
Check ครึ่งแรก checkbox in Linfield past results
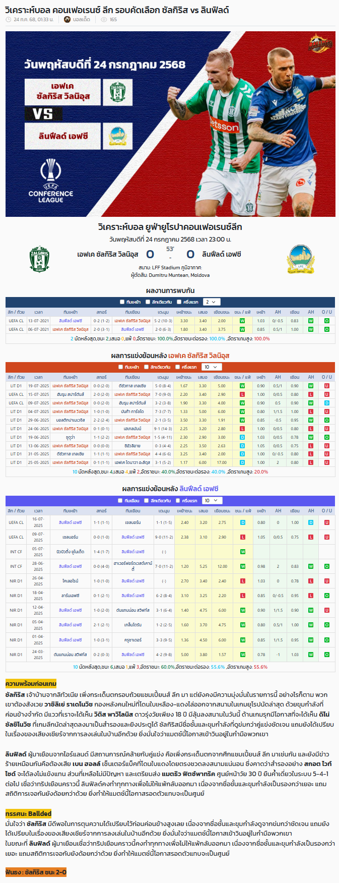tap(178, 501)
